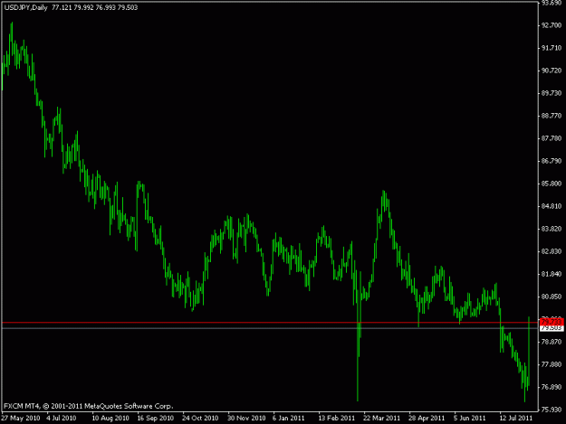The image size is (566, 424).
Task: Click the 80.850 price axis label
Action: (x=552, y=297)
